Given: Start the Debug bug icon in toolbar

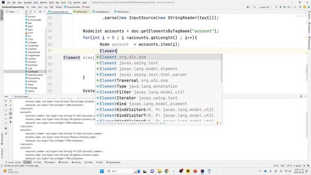Looking at the screenshot, I should point(280,7).
